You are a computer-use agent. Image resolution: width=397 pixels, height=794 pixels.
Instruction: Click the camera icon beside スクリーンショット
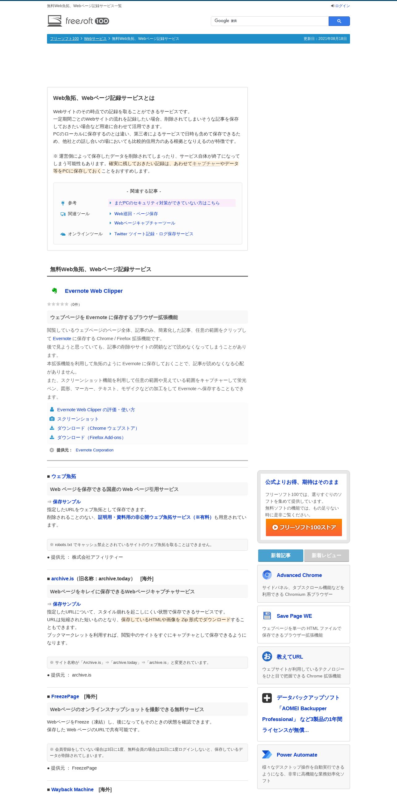click(x=52, y=419)
